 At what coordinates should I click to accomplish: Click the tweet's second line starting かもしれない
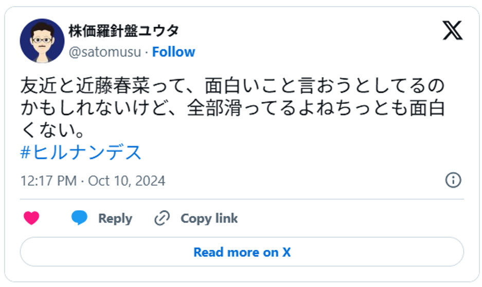tap(231, 109)
